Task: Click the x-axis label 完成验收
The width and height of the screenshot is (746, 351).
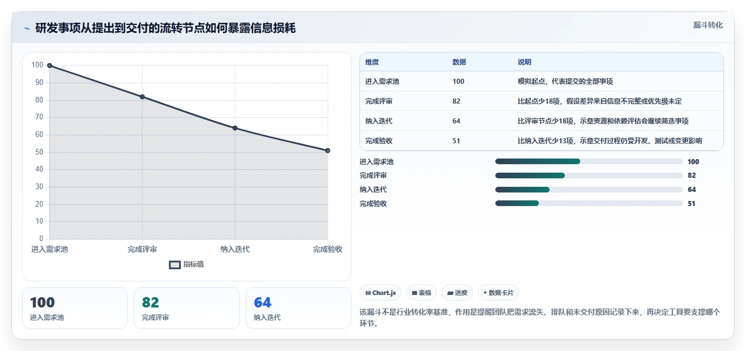Action: coord(328,249)
